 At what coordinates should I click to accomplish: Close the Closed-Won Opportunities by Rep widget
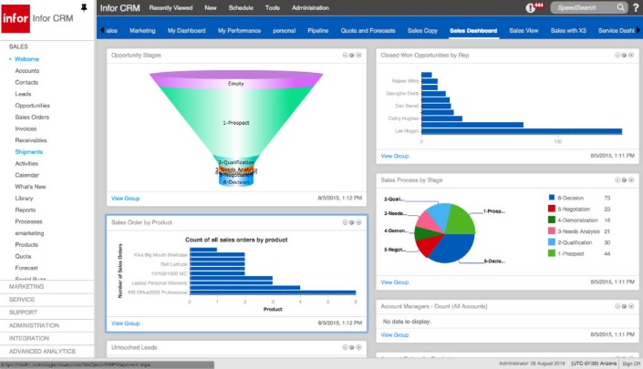tap(630, 55)
